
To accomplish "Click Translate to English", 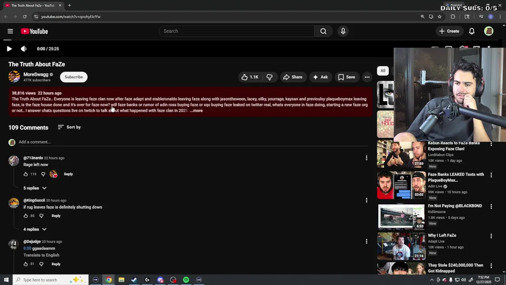I will pos(41,255).
